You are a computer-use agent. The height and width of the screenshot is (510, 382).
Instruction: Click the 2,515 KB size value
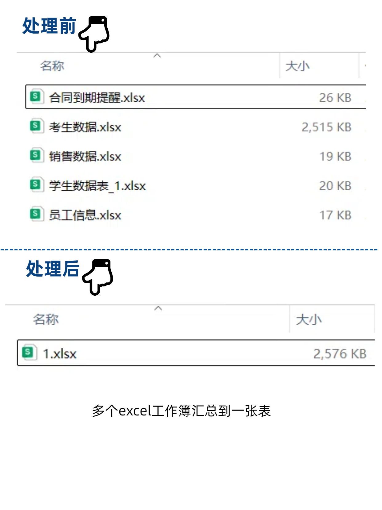(326, 127)
